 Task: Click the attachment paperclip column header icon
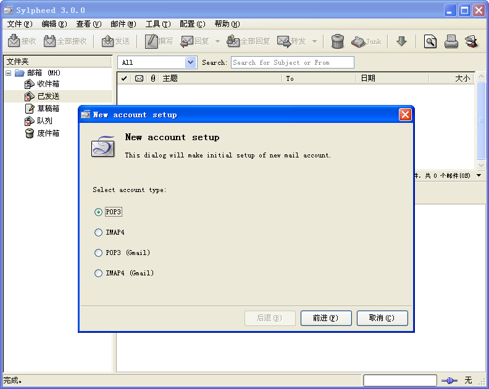[153, 78]
